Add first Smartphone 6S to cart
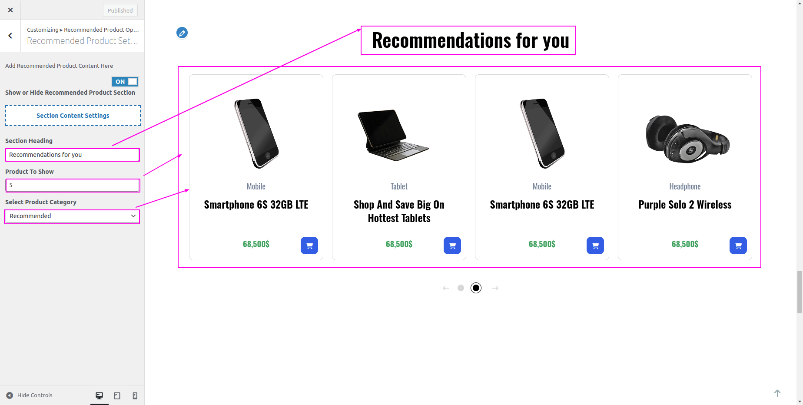This screenshot has height=405, width=803. tap(309, 246)
